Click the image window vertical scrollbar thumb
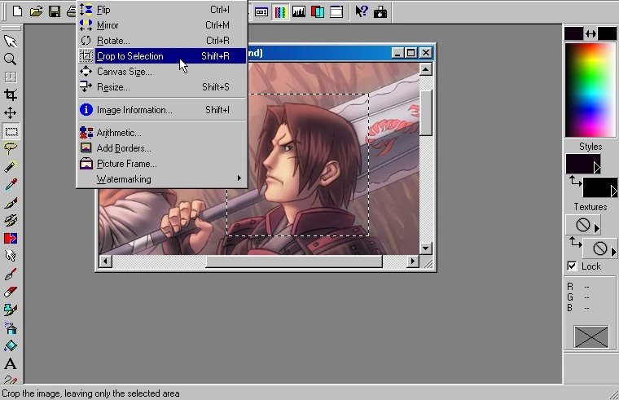Image resolution: width=619 pixels, height=400 pixels. point(426,113)
